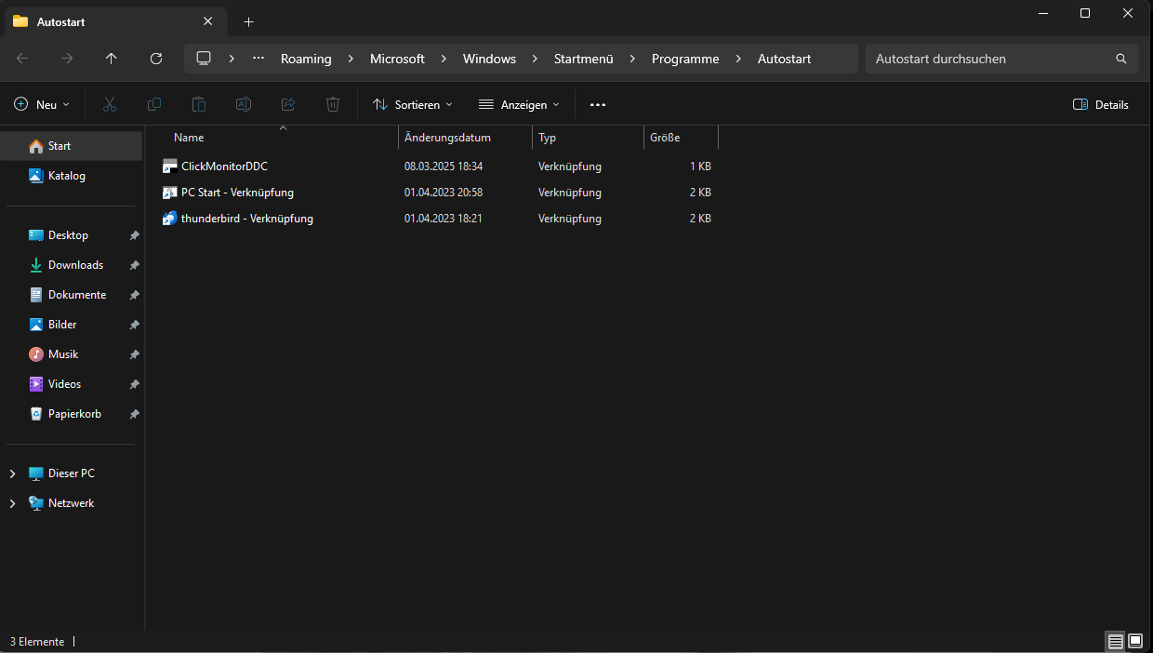Sort by Typ column header
The image size is (1153, 653).
coord(547,138)
